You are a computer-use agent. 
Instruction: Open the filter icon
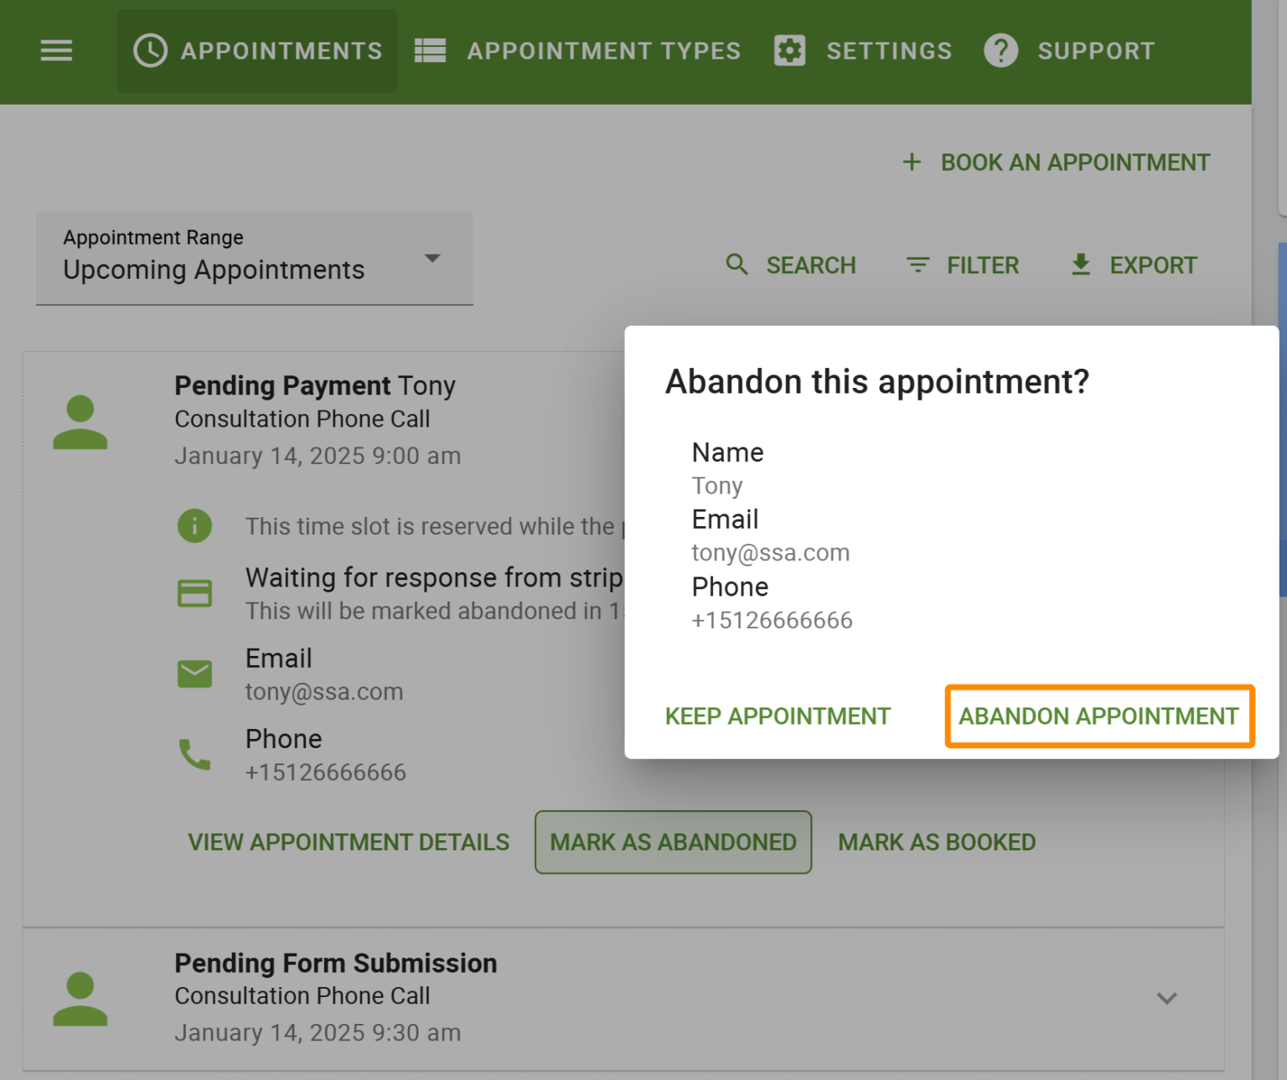click(x=917, y=265)
